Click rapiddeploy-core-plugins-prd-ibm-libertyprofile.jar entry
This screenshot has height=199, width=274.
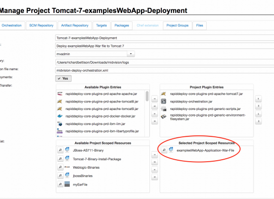[x=102, y=131]
